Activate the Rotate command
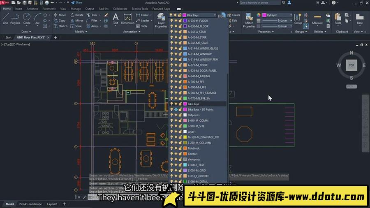The width and height of the screenshot is (370, 208). pyautogui.click(x=77, y=15)
